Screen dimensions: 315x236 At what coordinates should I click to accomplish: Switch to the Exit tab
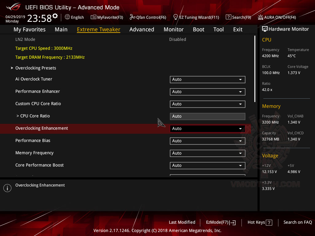(x=238, y=29)
